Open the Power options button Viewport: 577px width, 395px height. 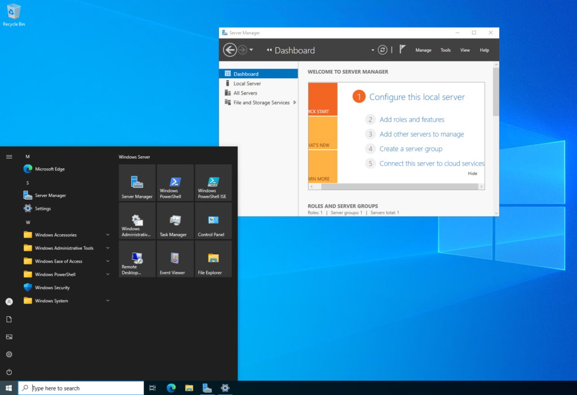click(9, 372)
